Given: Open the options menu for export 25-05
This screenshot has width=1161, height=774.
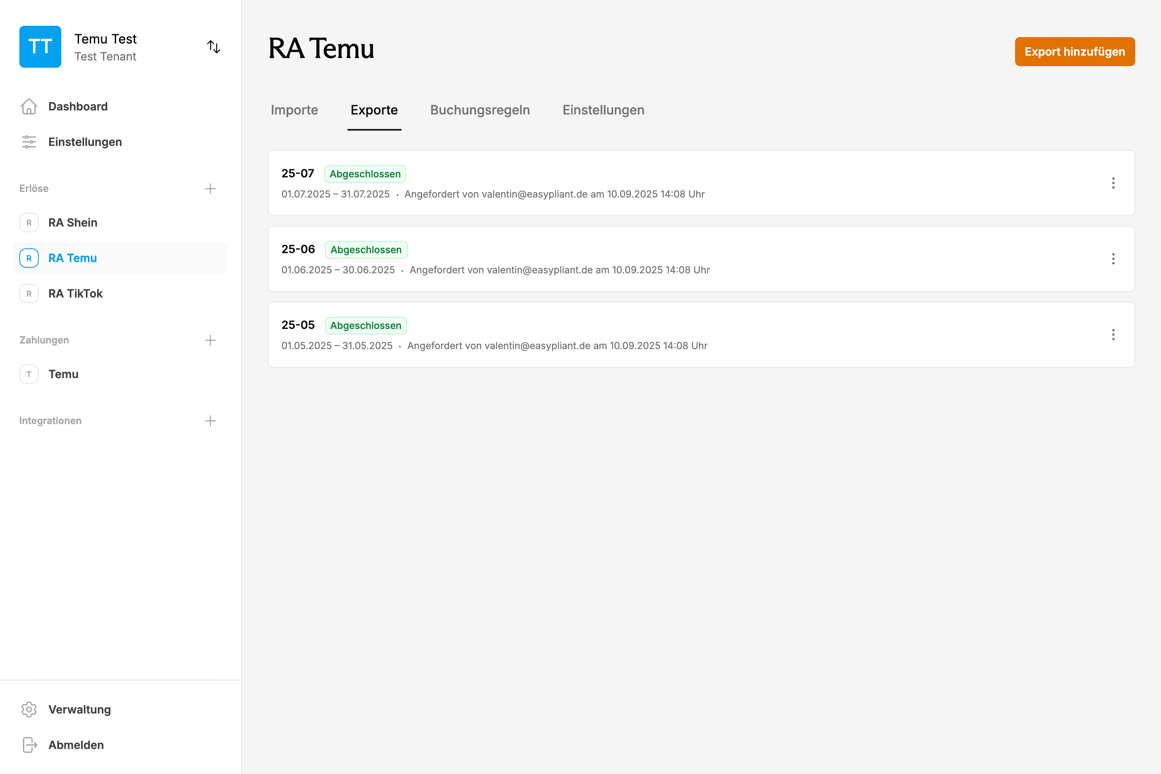Looking at the screenshot, I should (x=1113, y=335).
